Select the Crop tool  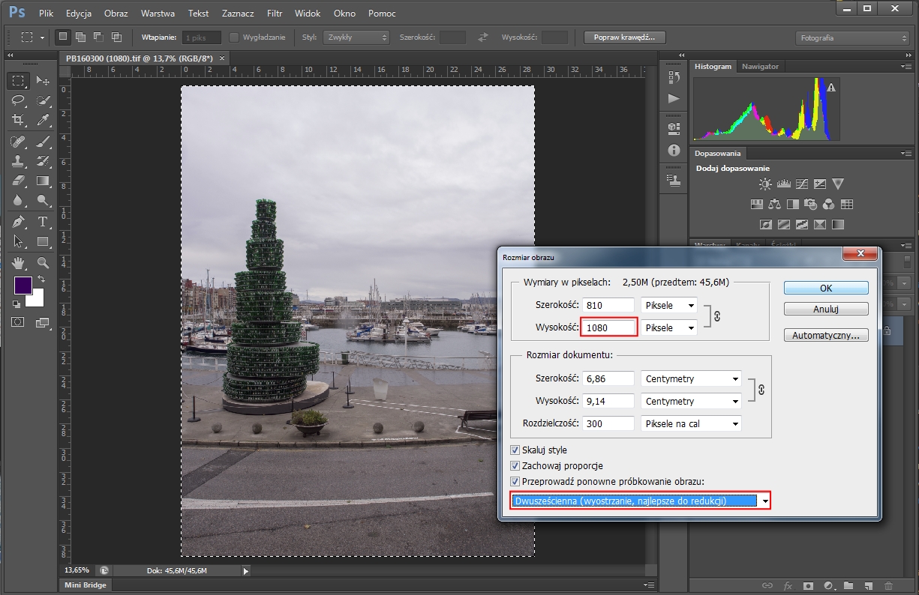(19, 120)
